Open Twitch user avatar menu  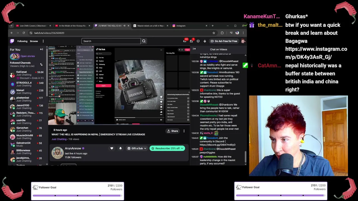pos(243,41)
